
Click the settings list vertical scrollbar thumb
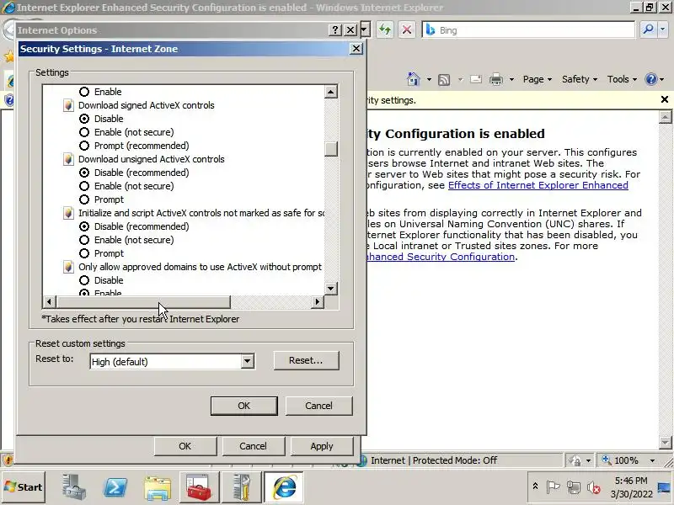point(330,149)
